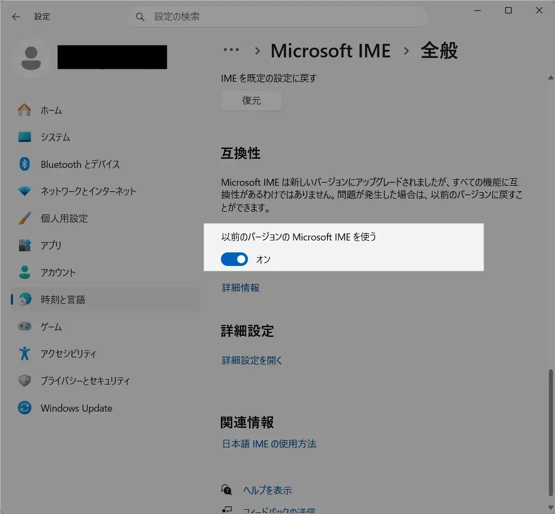Click the back arrow in Settings header

[16, 17]
